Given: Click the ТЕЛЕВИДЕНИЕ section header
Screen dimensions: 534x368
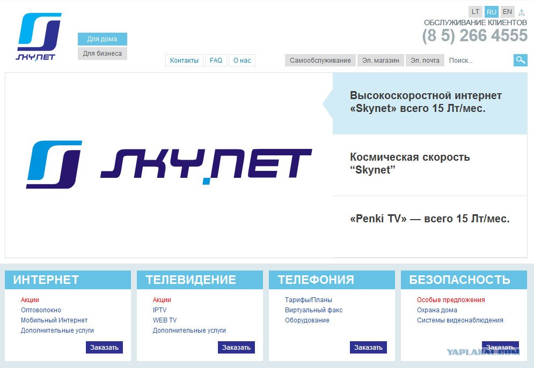Looking at the screenshot, I should [x=200, y=280].
